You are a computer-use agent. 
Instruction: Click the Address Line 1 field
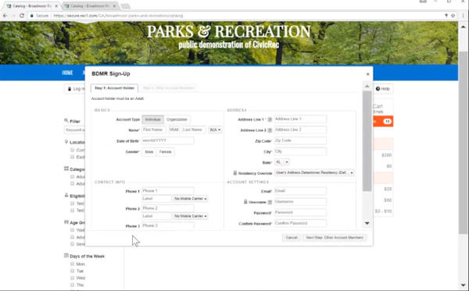pyautogui.click(x=300, y=119)
